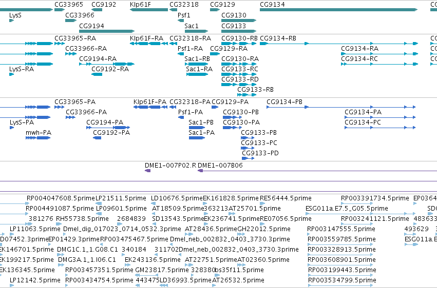Screen dimensions: 437x288
Task: Select the ESG011a.E7.5_G05.5prime EST label
Action: tap(347, 209)
